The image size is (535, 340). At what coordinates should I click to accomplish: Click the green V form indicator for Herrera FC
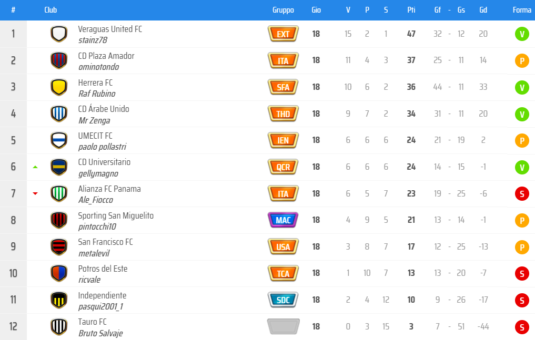coord(522,87)
